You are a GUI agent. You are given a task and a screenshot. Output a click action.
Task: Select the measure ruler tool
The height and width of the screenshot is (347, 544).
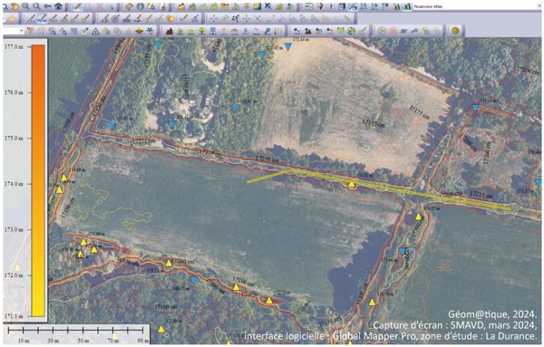[129, 6]
